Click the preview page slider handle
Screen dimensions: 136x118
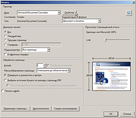(105, 40)
